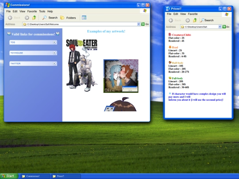Open the Tools menu in Commissions window
This screenshot has height=179, width=239.
[42, 11]
